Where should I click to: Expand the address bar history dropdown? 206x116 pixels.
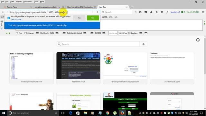[x=93, y=12]
